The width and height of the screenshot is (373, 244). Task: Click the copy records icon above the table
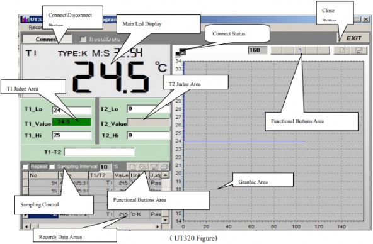click(x=143, y=167)
